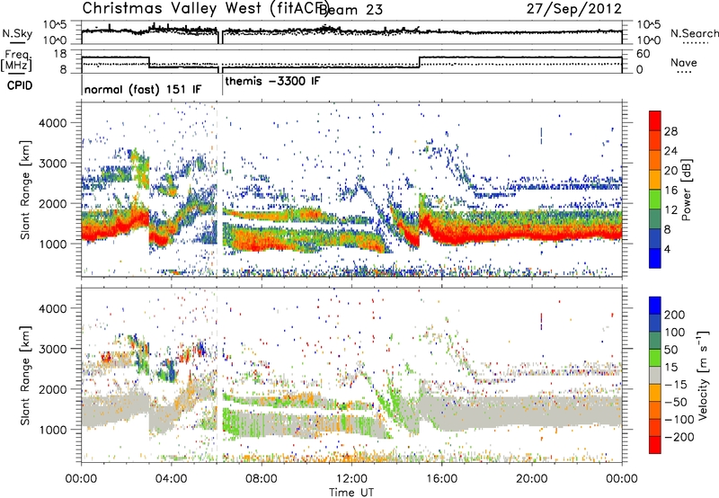The height and width of the screenshot is (498, 719).
Task: Select the 'N.Sky' axis label
Action: click(x=17, y=33)
